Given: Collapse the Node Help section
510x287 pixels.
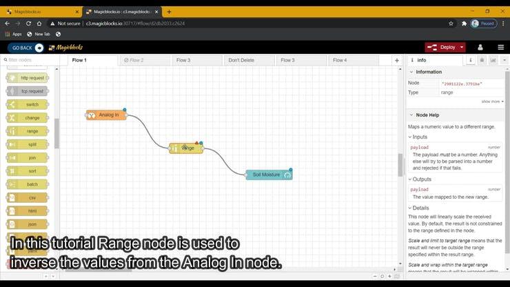Looking at the screenshot, I should [411, 115].
